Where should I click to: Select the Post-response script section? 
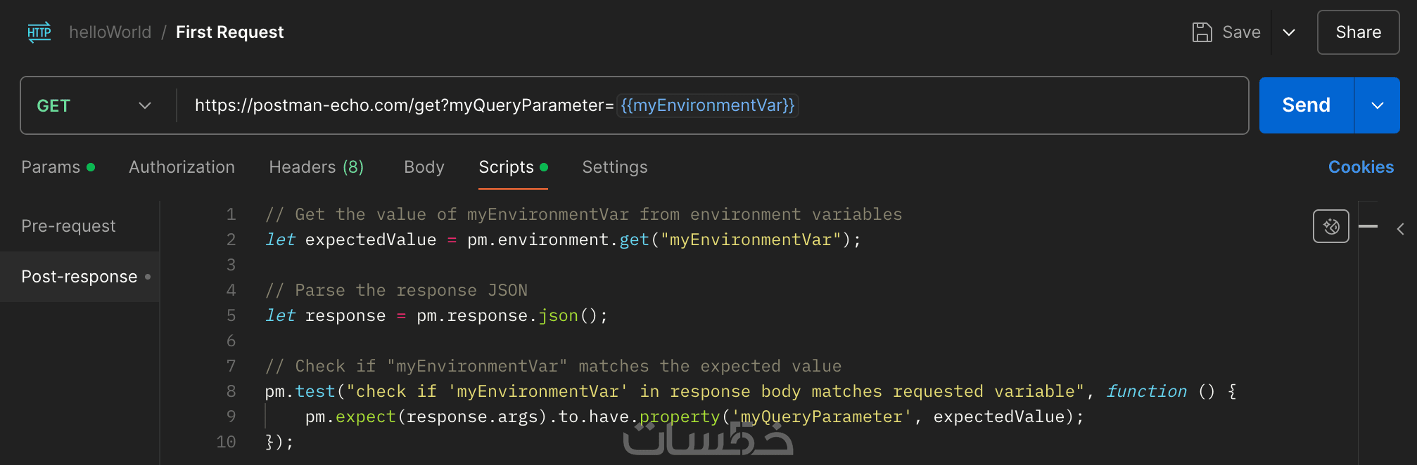tap(80, 277)
